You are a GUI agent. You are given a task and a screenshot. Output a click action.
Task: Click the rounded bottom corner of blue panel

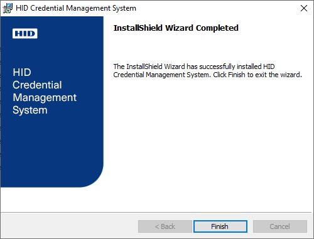pyautogui.click(x=93, y=178)
